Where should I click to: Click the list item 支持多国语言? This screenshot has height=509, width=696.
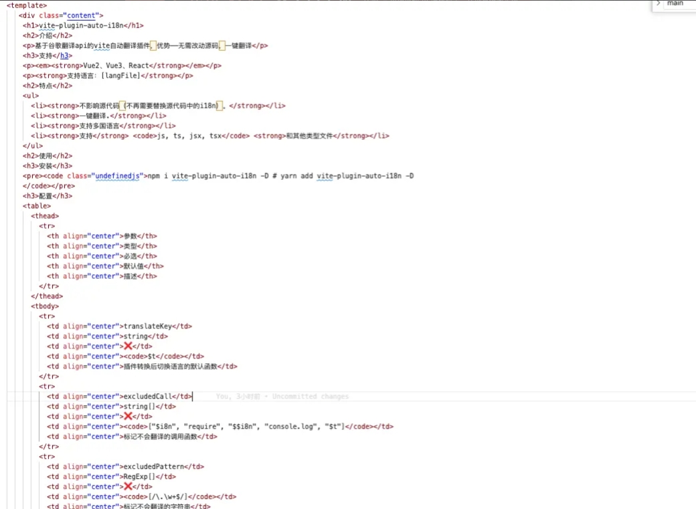[103, 126]
